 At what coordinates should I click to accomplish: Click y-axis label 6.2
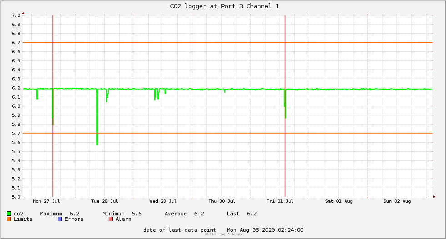pos(16,88)
